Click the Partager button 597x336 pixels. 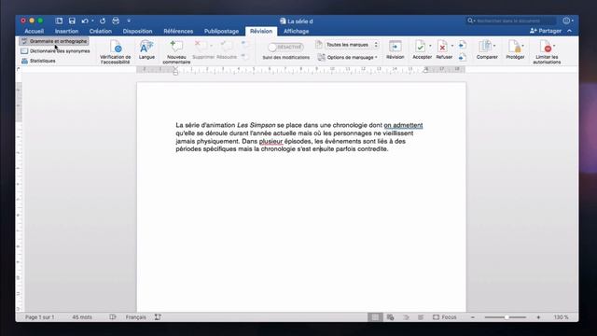(546, 31)
